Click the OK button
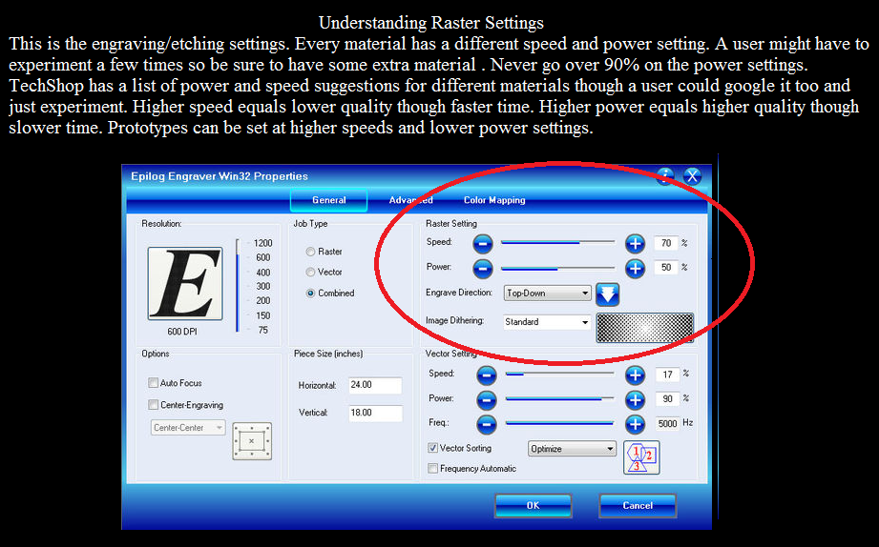This screenshot has width=879, height=547. (x=533, y=506)
